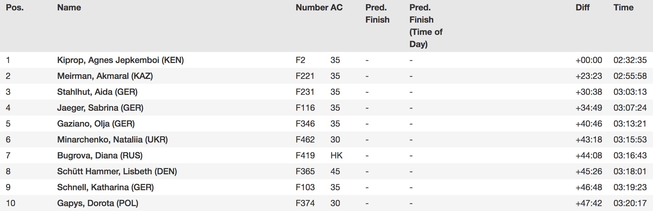
Task: Open Gapys, Dorota (POL) result
Action: tap(98, 203)
